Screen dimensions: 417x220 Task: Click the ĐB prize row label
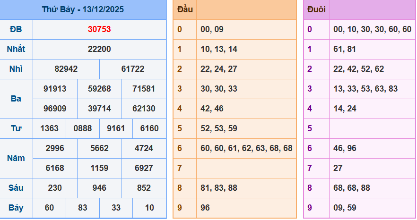16,29
